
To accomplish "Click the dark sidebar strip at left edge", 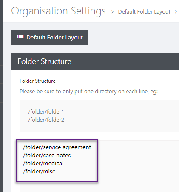I will click(1, 96).
